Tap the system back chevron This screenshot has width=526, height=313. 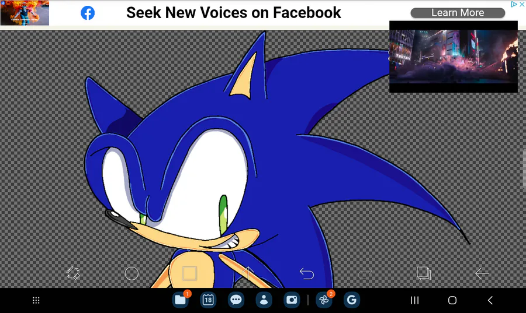pos(490,300)
